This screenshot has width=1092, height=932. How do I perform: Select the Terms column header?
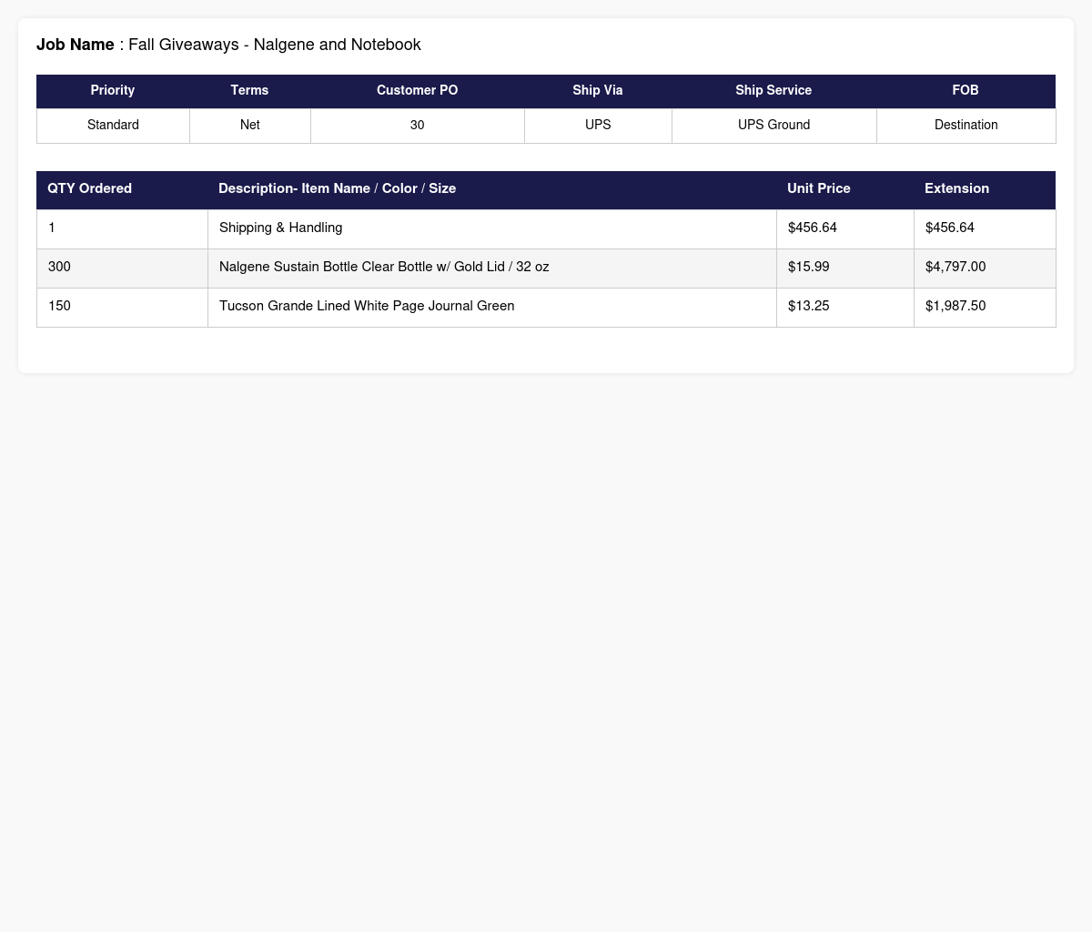pos(249,91)
